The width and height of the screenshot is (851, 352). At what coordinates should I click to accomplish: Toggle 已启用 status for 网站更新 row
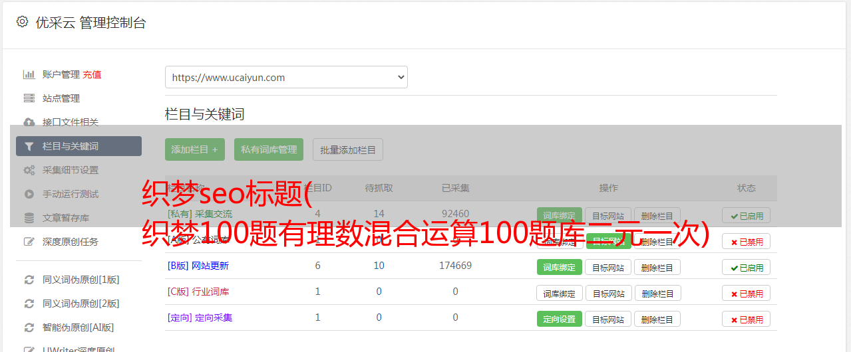(747, 268)
